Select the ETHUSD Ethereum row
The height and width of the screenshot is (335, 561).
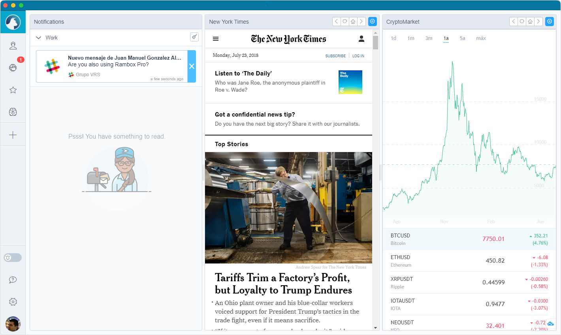coord(469,261)
